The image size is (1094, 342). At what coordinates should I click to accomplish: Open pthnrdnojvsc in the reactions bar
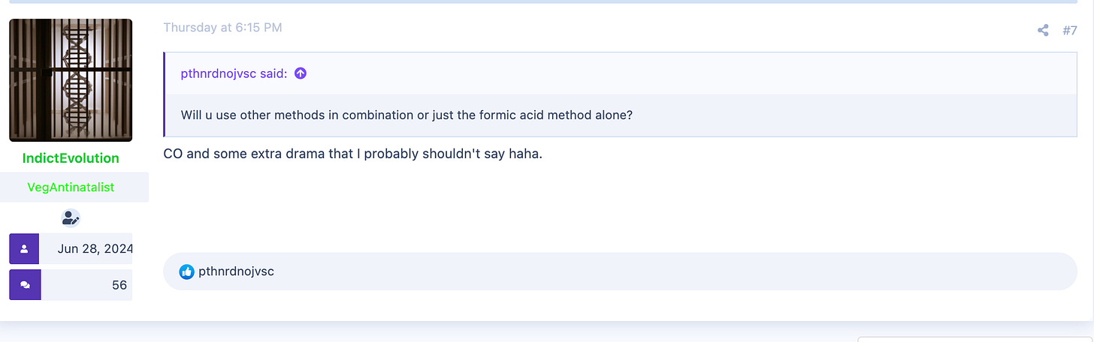pyautogui.click(x=237, y=271)
